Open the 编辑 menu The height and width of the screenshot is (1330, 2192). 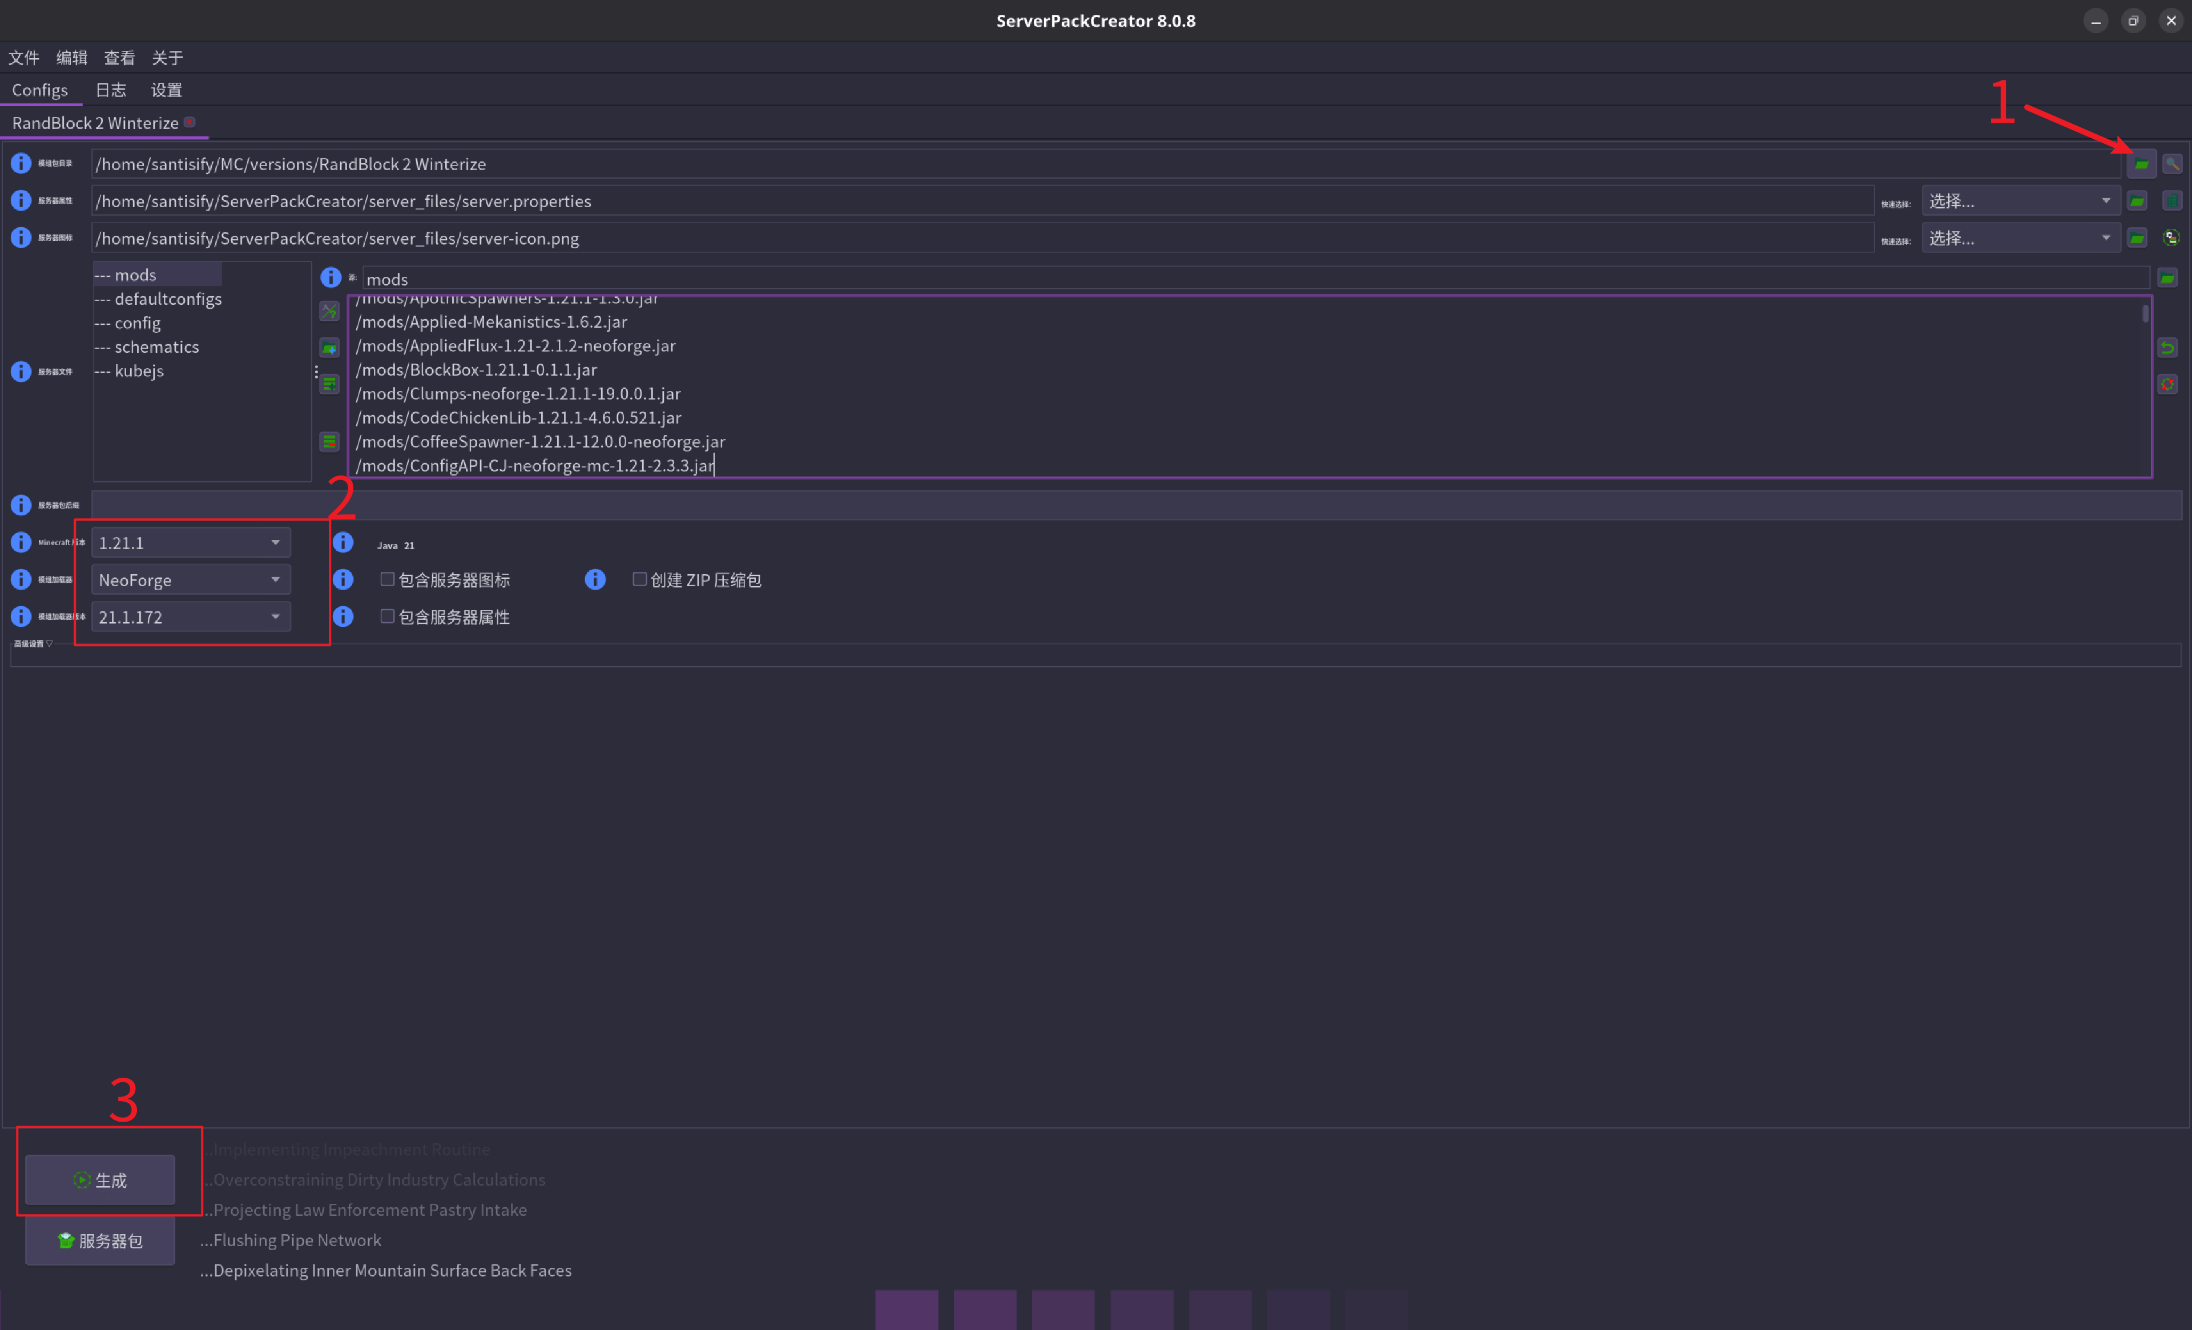(x=71, y=58)
